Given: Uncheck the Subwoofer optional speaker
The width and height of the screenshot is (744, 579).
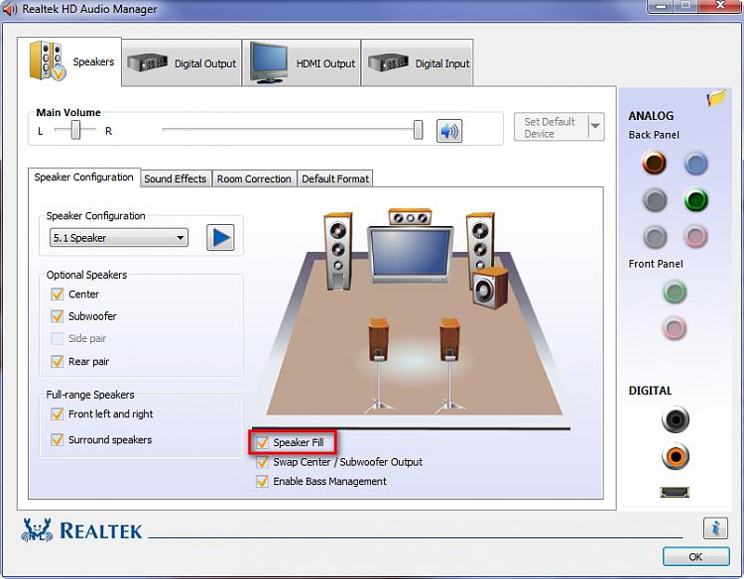Looking at the screenshot, I should point(57,316).
